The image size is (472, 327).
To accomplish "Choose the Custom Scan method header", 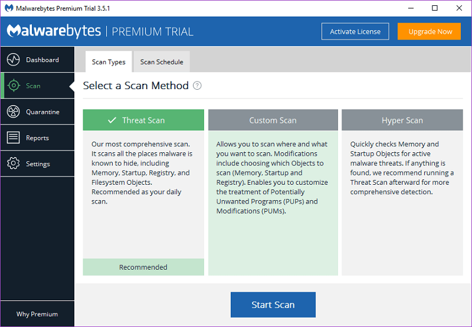I will tap(273, 120).
